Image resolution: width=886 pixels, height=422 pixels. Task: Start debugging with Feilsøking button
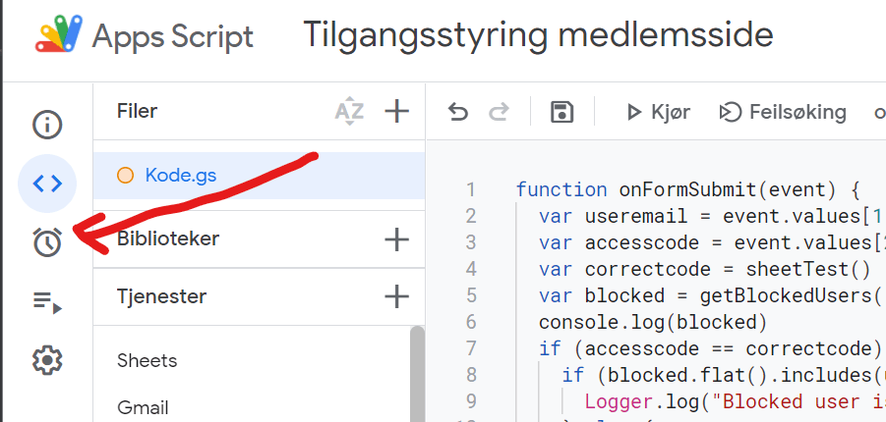(783, 112)
